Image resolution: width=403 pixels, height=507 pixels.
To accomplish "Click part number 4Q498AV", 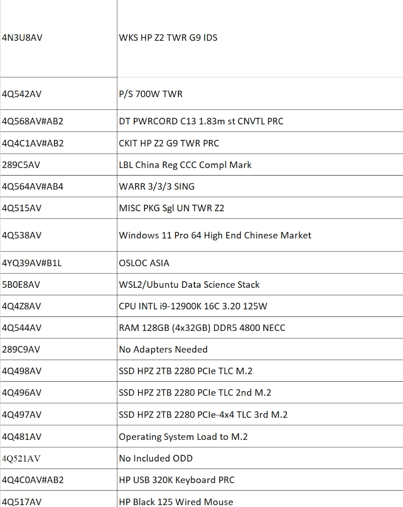I will click(x=22, y=371).
